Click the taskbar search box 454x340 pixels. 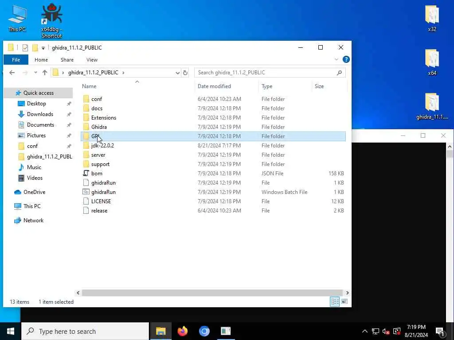(x=85, y=331)
